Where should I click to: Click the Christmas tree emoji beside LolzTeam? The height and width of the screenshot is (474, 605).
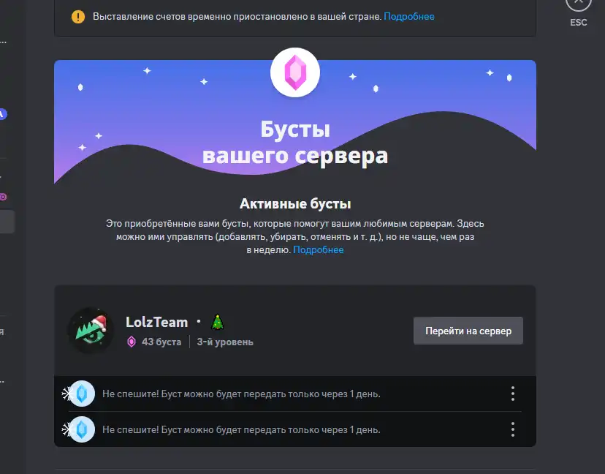click(218, 322)
